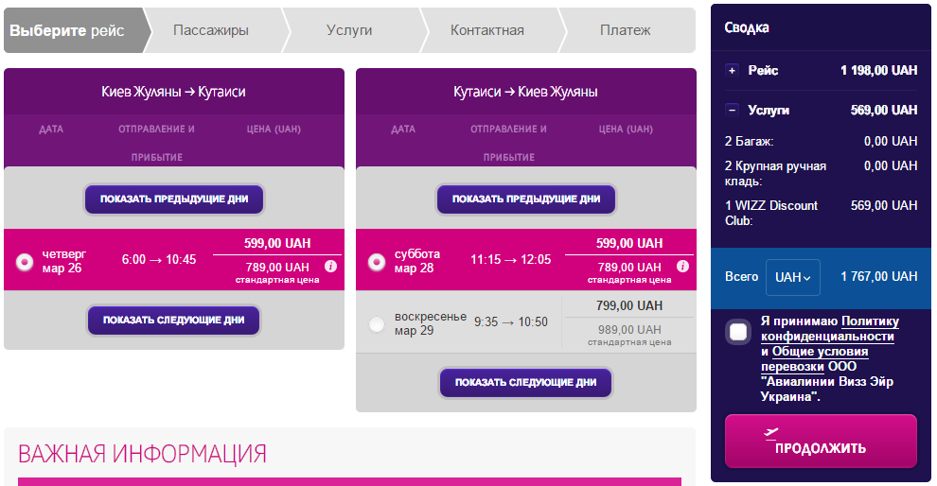Select Saturday March 28 return flight
This screenshot has width=937, height=486.
(377, 262)
